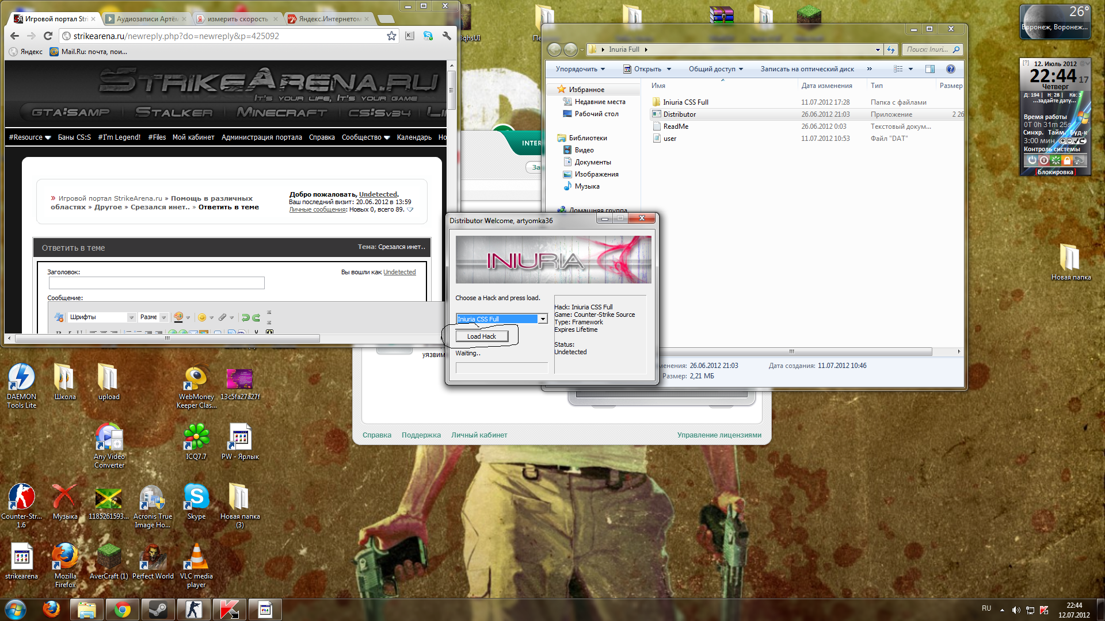
Task: Open the Упорядочить menu in Explorer
Action: 580,69
